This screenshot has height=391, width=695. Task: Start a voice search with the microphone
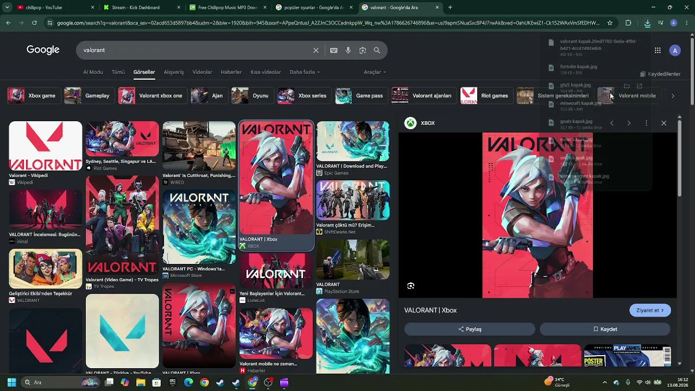click(348, 50)
